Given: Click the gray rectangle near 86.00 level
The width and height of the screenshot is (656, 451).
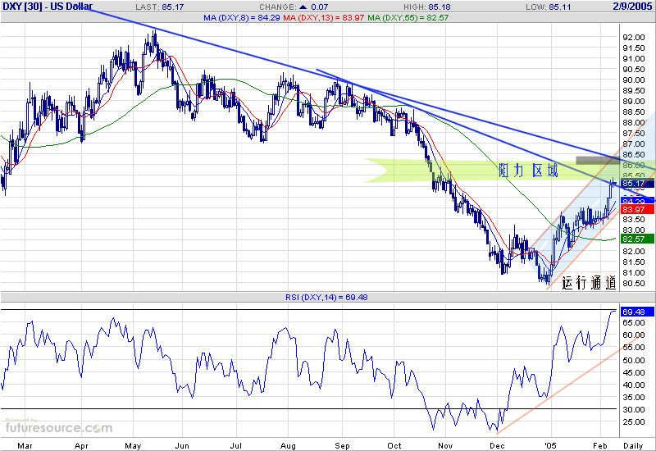Looking at the screenshot, I should coord(594,160).
